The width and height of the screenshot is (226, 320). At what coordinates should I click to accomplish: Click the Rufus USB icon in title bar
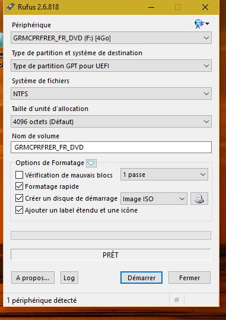tap(10, 7)
